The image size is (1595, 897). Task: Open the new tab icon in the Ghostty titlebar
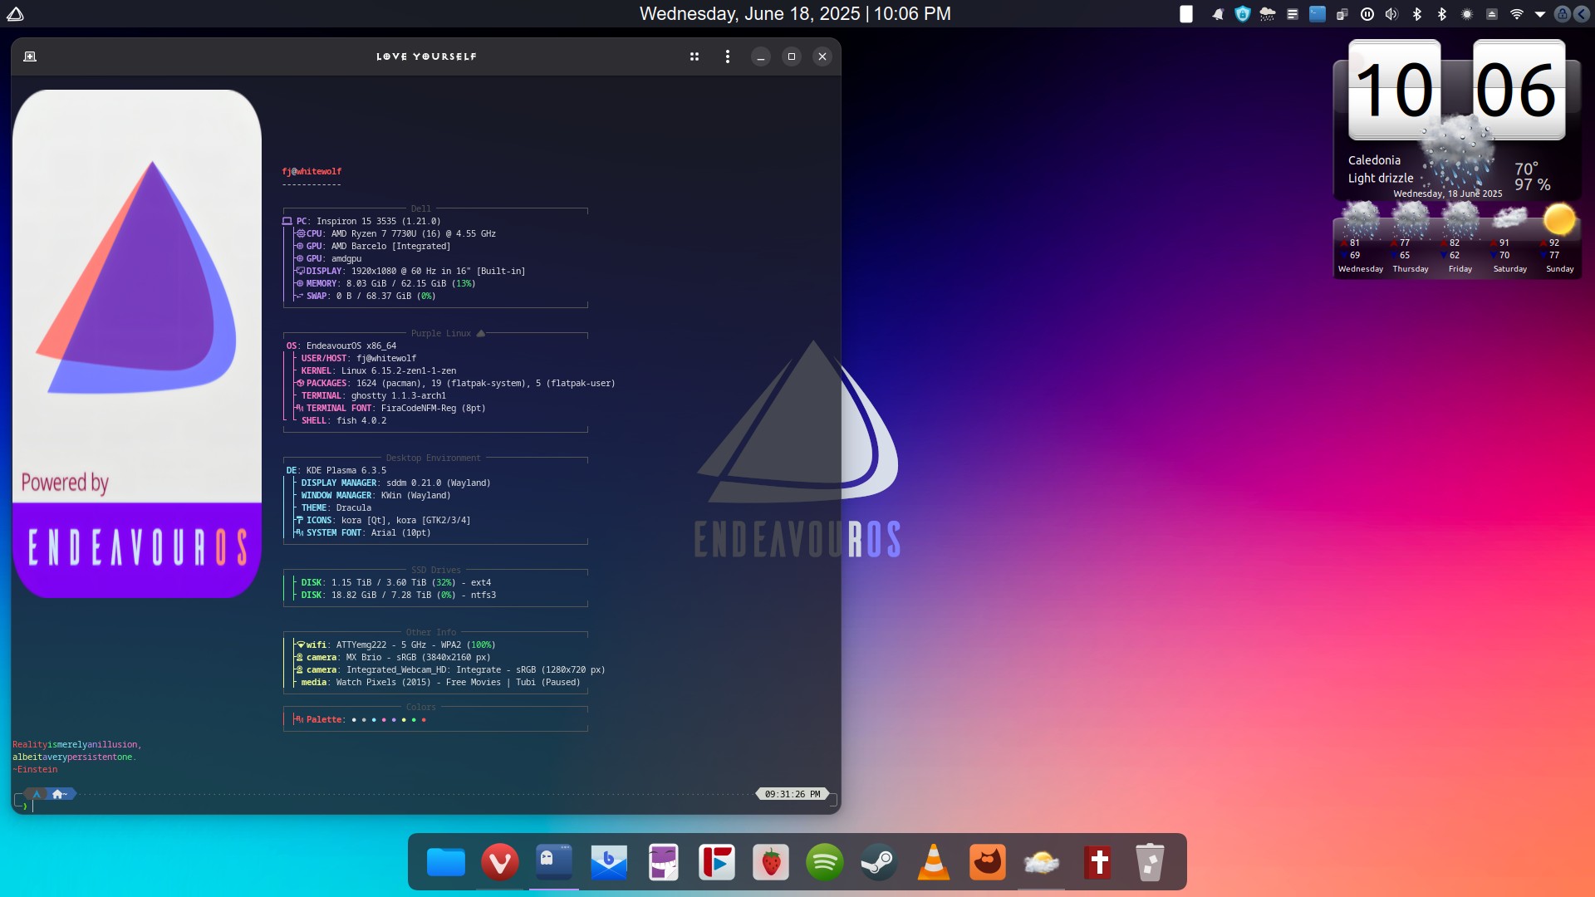coord(30,56)
